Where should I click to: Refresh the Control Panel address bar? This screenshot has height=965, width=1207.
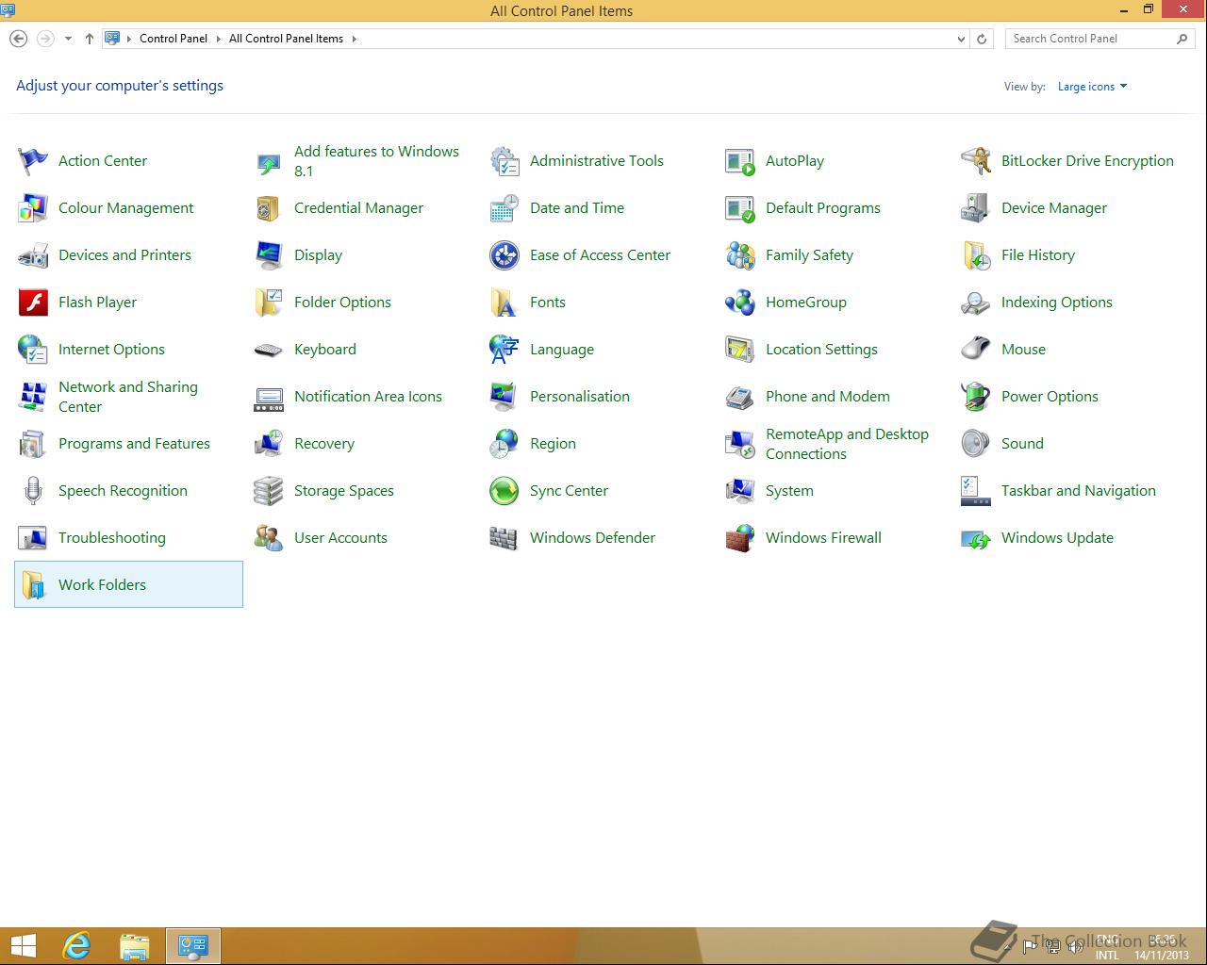(x=982, y=39)
